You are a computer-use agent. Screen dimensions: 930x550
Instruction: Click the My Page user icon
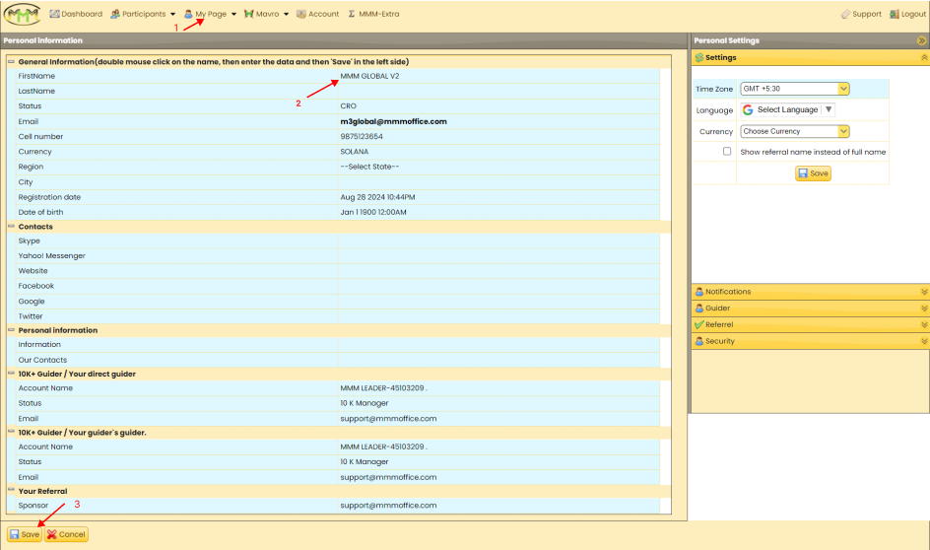(x=188, y=14)
